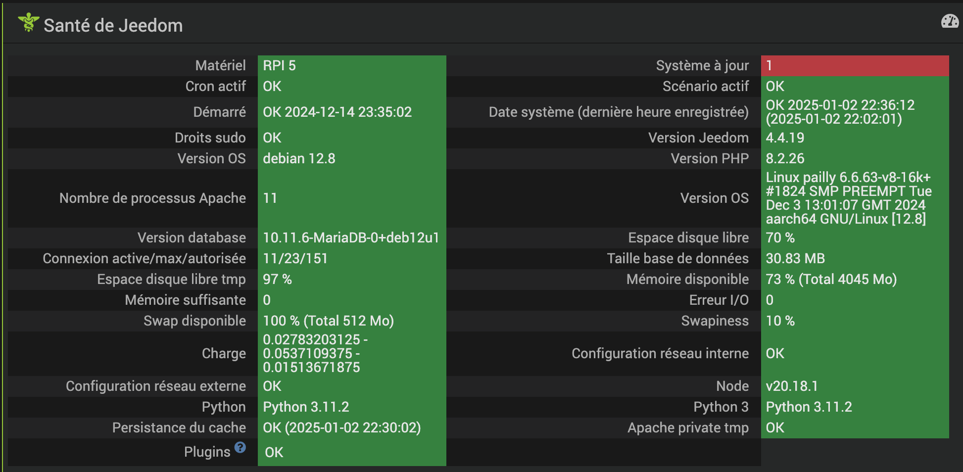This screenshot has height=472, width=963.
Task: Click the Version Jeedom value 4.4.19
Action: tap(785, 138)
